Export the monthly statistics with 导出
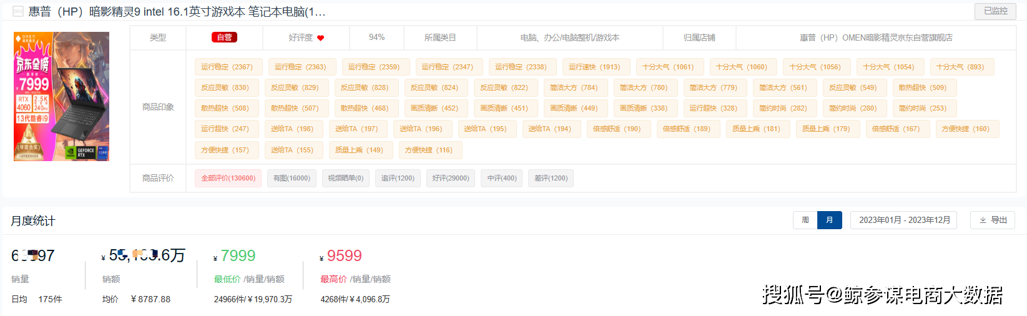This screenshot has width=1027, height=316. coord(993,220)
